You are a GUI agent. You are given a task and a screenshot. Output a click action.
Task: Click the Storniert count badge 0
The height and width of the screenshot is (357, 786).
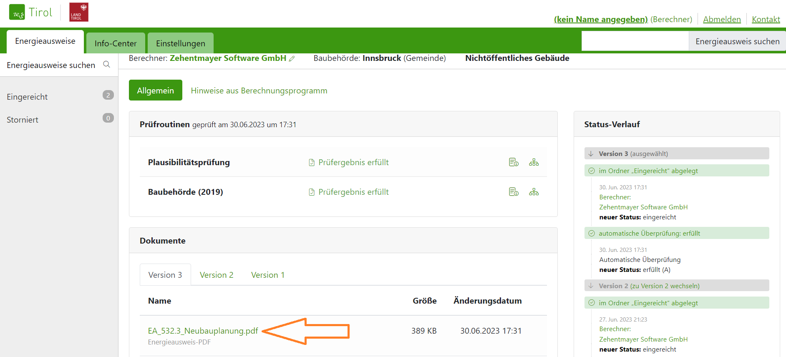[x=108, y=118]
